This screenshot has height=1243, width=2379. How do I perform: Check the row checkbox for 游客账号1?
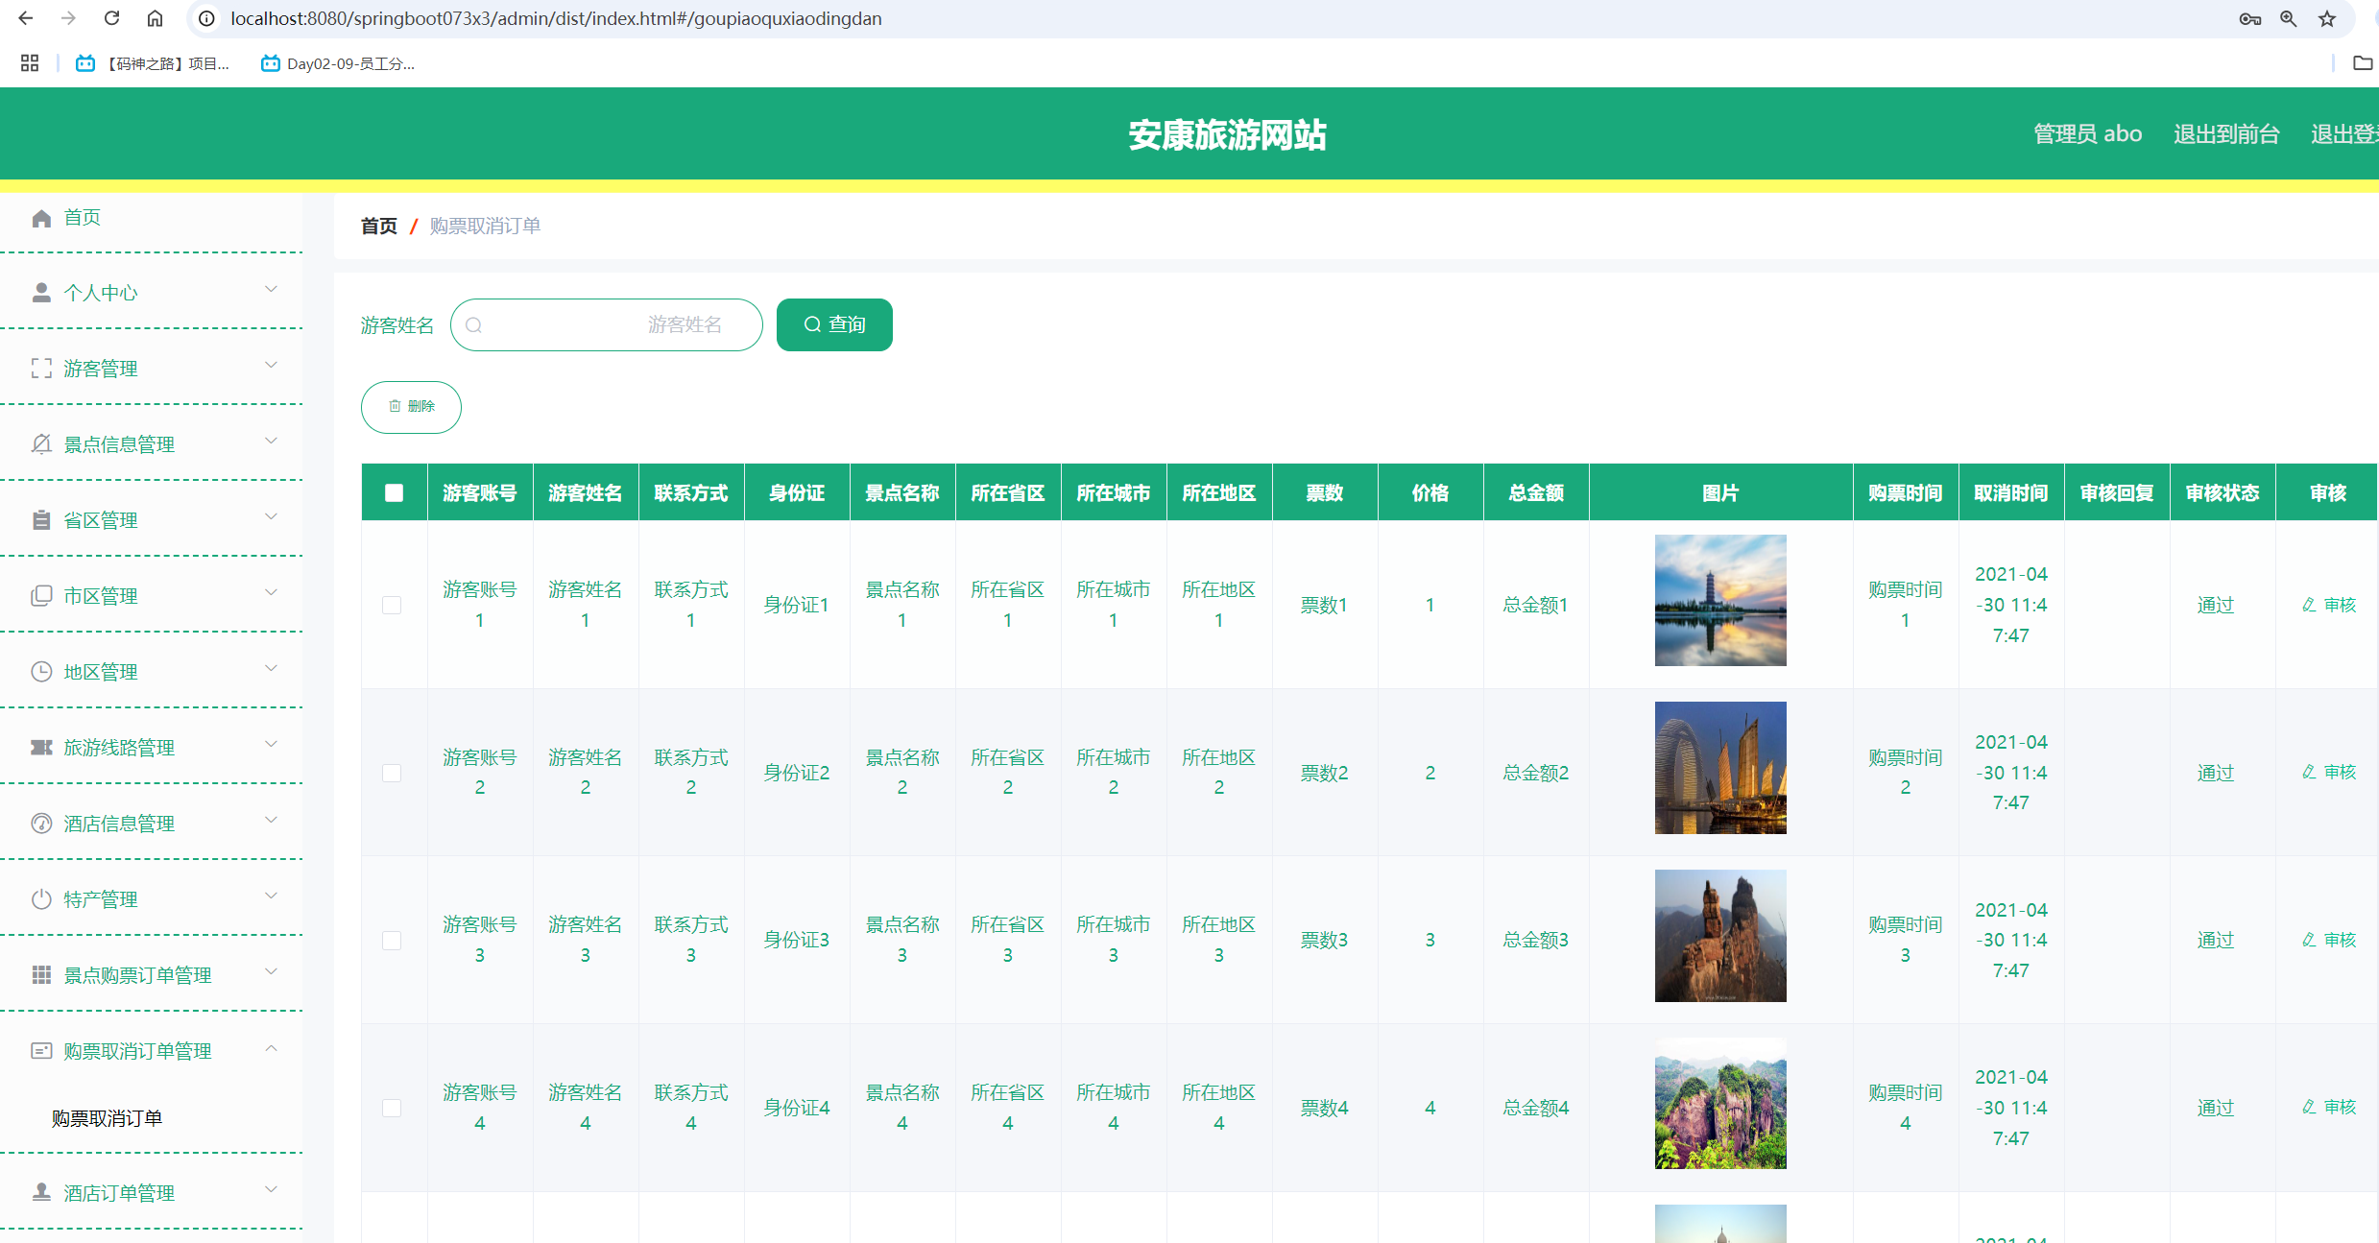coord(392,605)
